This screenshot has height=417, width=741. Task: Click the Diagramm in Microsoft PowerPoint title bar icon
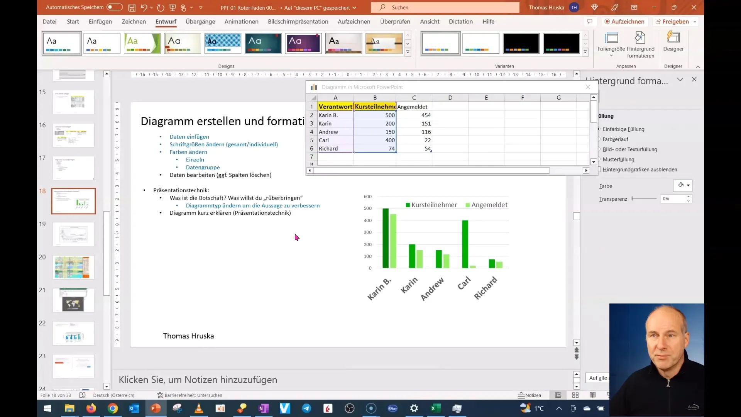tap(314, 87)
